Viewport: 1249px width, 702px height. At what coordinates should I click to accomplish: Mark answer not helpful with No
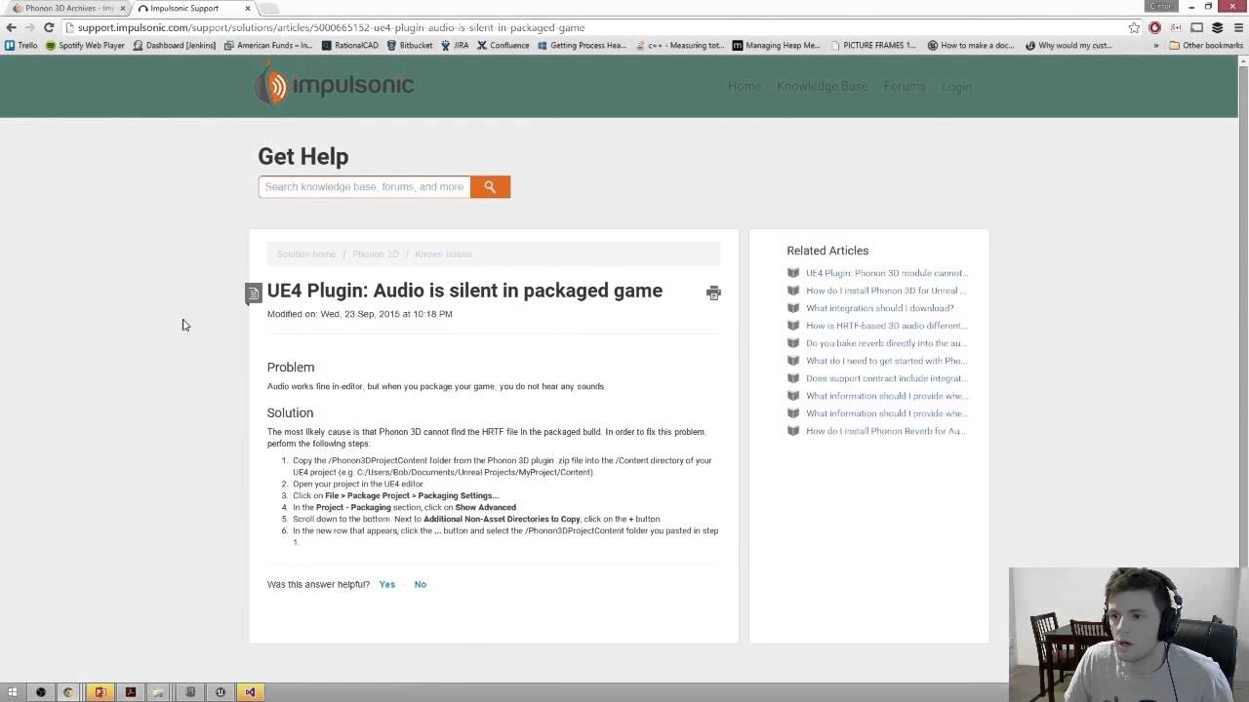pyautogui.click(x=421, y=584)
